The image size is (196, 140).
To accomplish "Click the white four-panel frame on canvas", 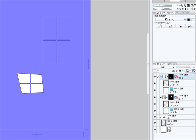I will [31, 83].
